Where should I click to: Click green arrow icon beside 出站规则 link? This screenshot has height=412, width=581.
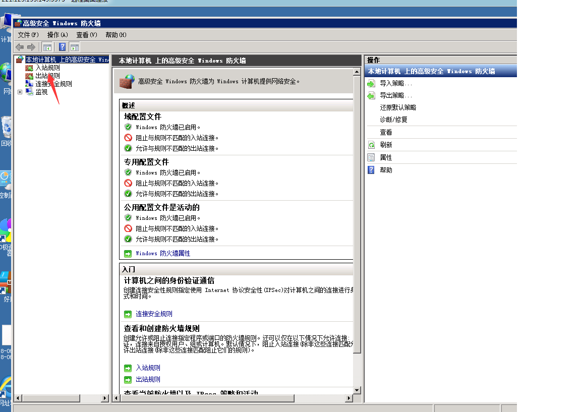(x=128, y=380)
